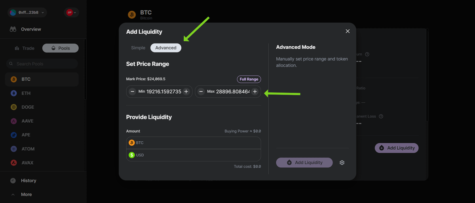Select the ETH pool icon
Image resolution: width=475 pixels, height=203 pixels.
[13, 93]
